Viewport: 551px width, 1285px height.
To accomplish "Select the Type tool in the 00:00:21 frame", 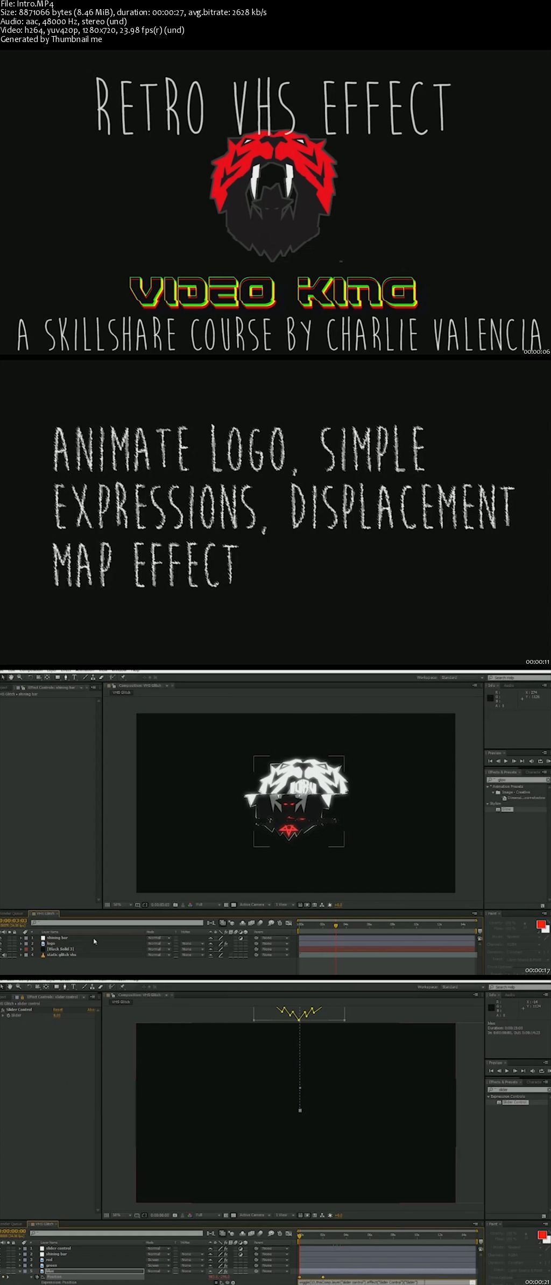I will (x=74, y=987).
